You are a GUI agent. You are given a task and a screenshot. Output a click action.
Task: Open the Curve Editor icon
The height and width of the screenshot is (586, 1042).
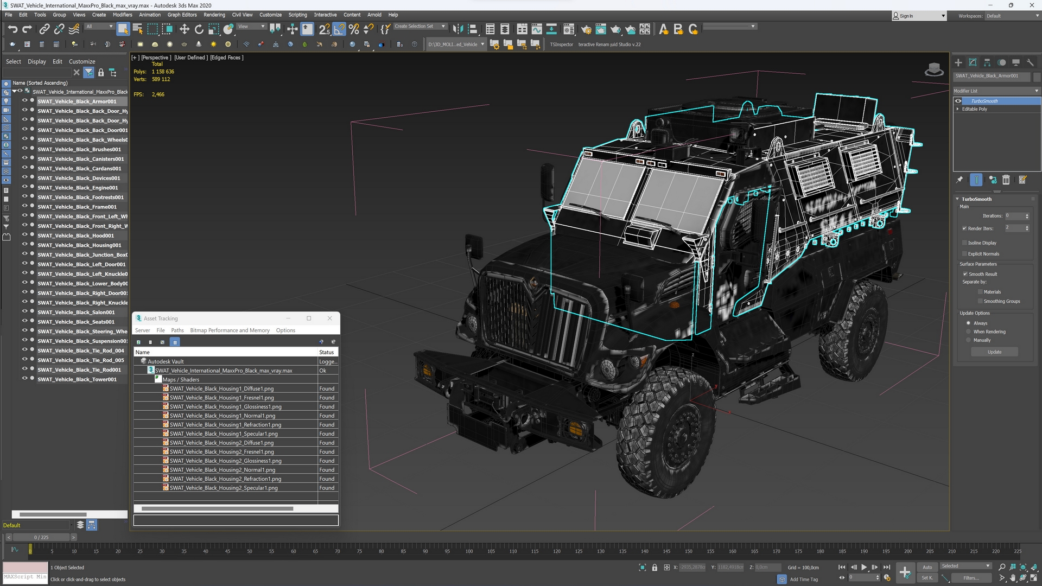(537, 29)
